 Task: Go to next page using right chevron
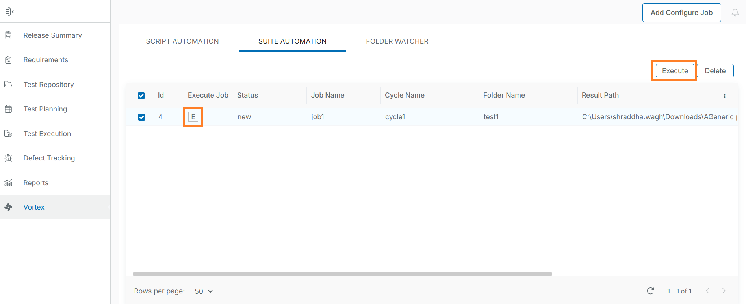click(x=724, y=291)
